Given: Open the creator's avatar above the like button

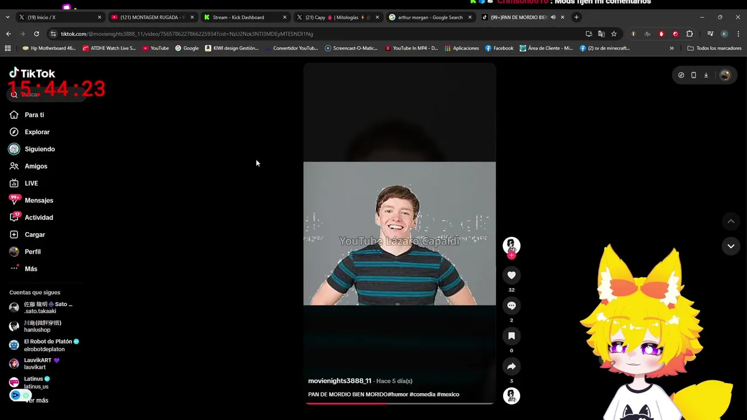Looking at the screenshot, I should coord(511,245).
